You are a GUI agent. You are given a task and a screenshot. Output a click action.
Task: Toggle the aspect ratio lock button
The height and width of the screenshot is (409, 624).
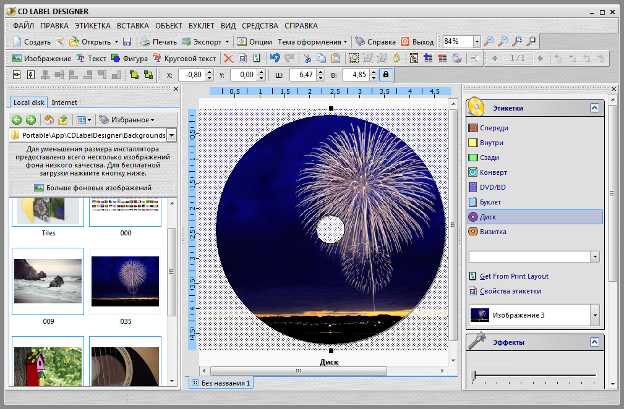(x=386, y=75)
